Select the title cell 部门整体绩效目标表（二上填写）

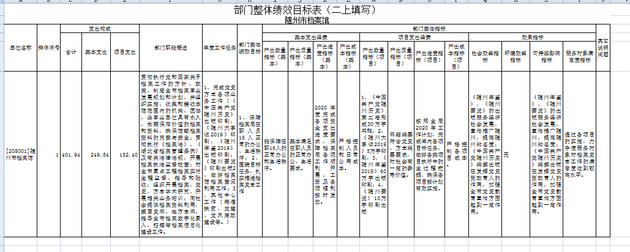[x=315, y=11]
